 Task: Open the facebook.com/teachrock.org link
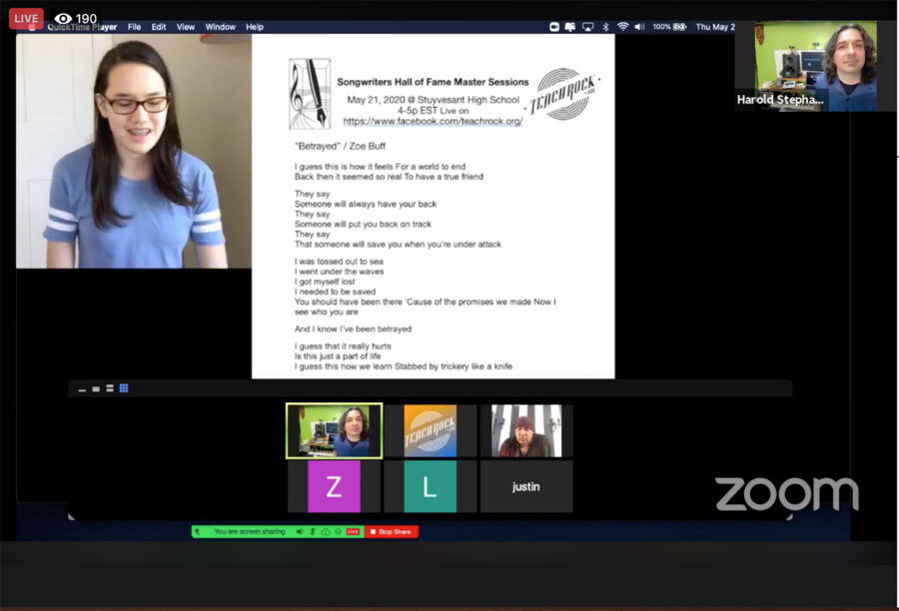point(433,121)
